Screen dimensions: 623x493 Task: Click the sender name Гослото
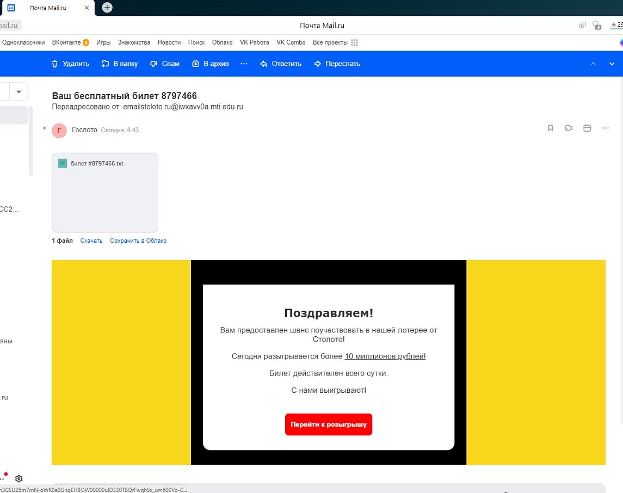84,130
